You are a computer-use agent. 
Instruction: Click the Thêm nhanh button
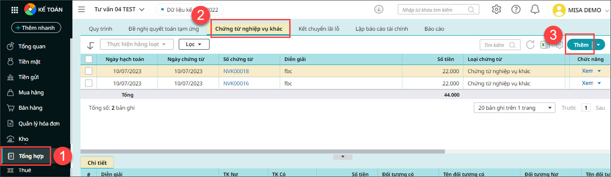[36, 28]
